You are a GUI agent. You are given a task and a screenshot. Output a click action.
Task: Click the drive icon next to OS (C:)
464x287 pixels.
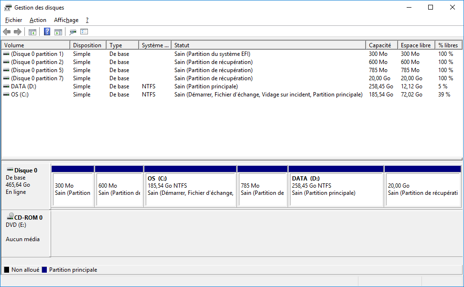pos(6,95)
